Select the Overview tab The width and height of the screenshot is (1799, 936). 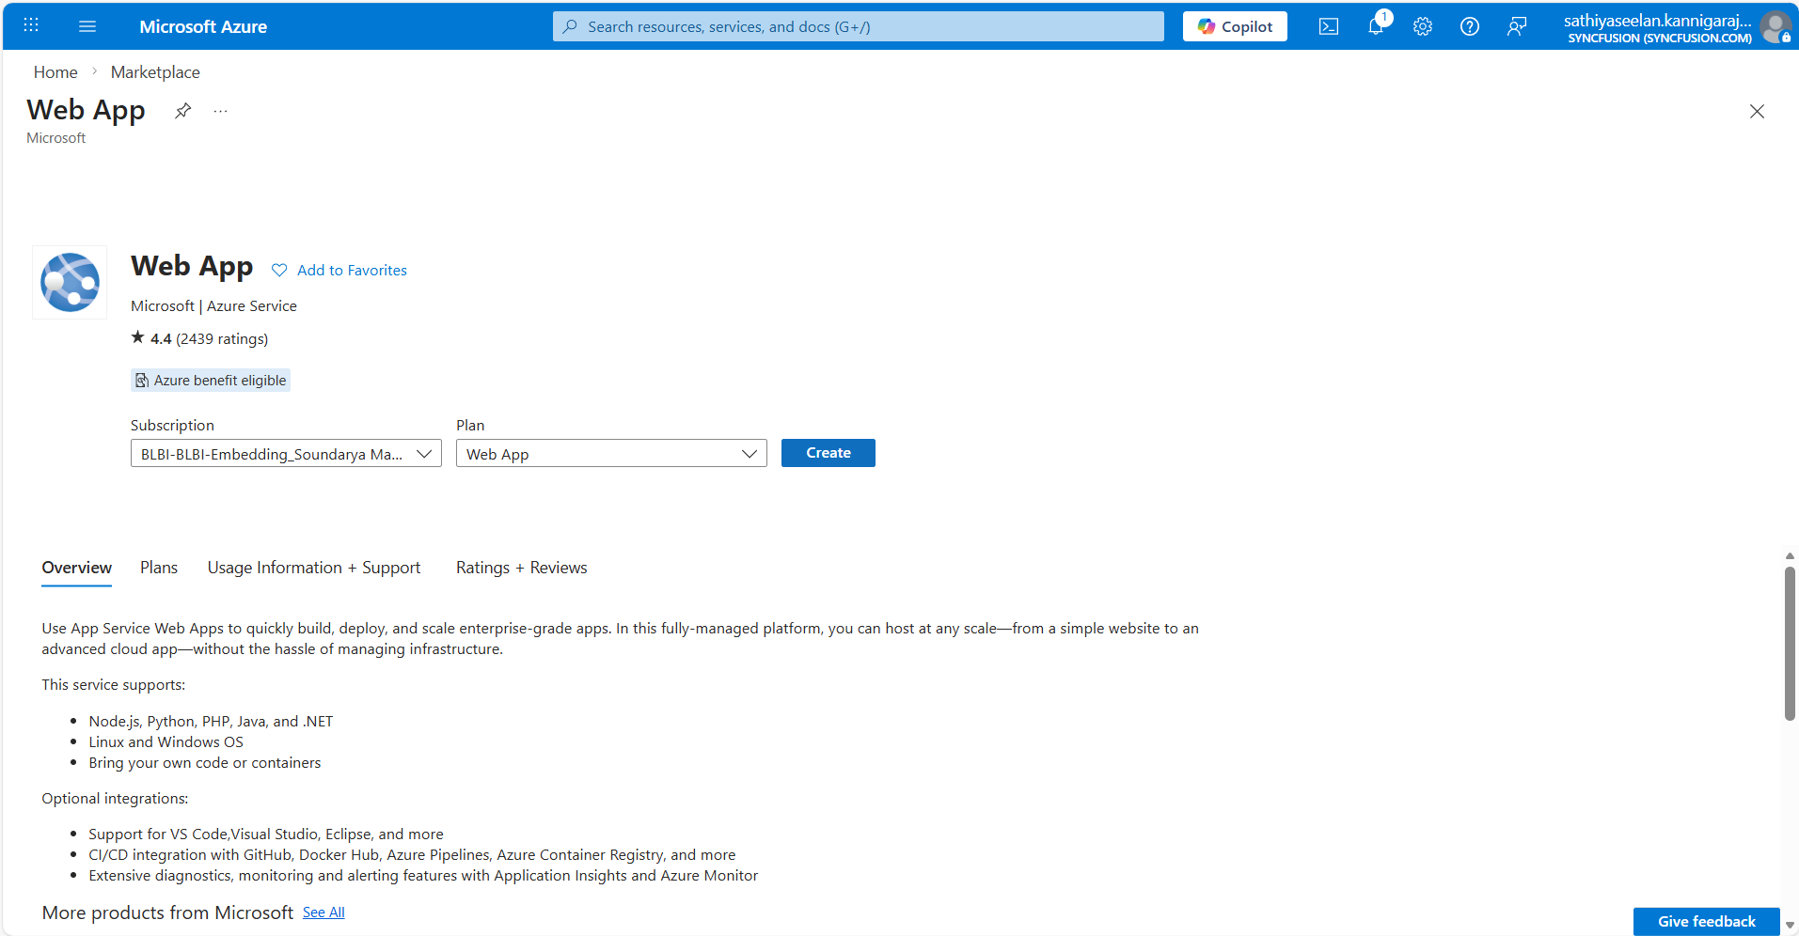(x=77, y=568)
